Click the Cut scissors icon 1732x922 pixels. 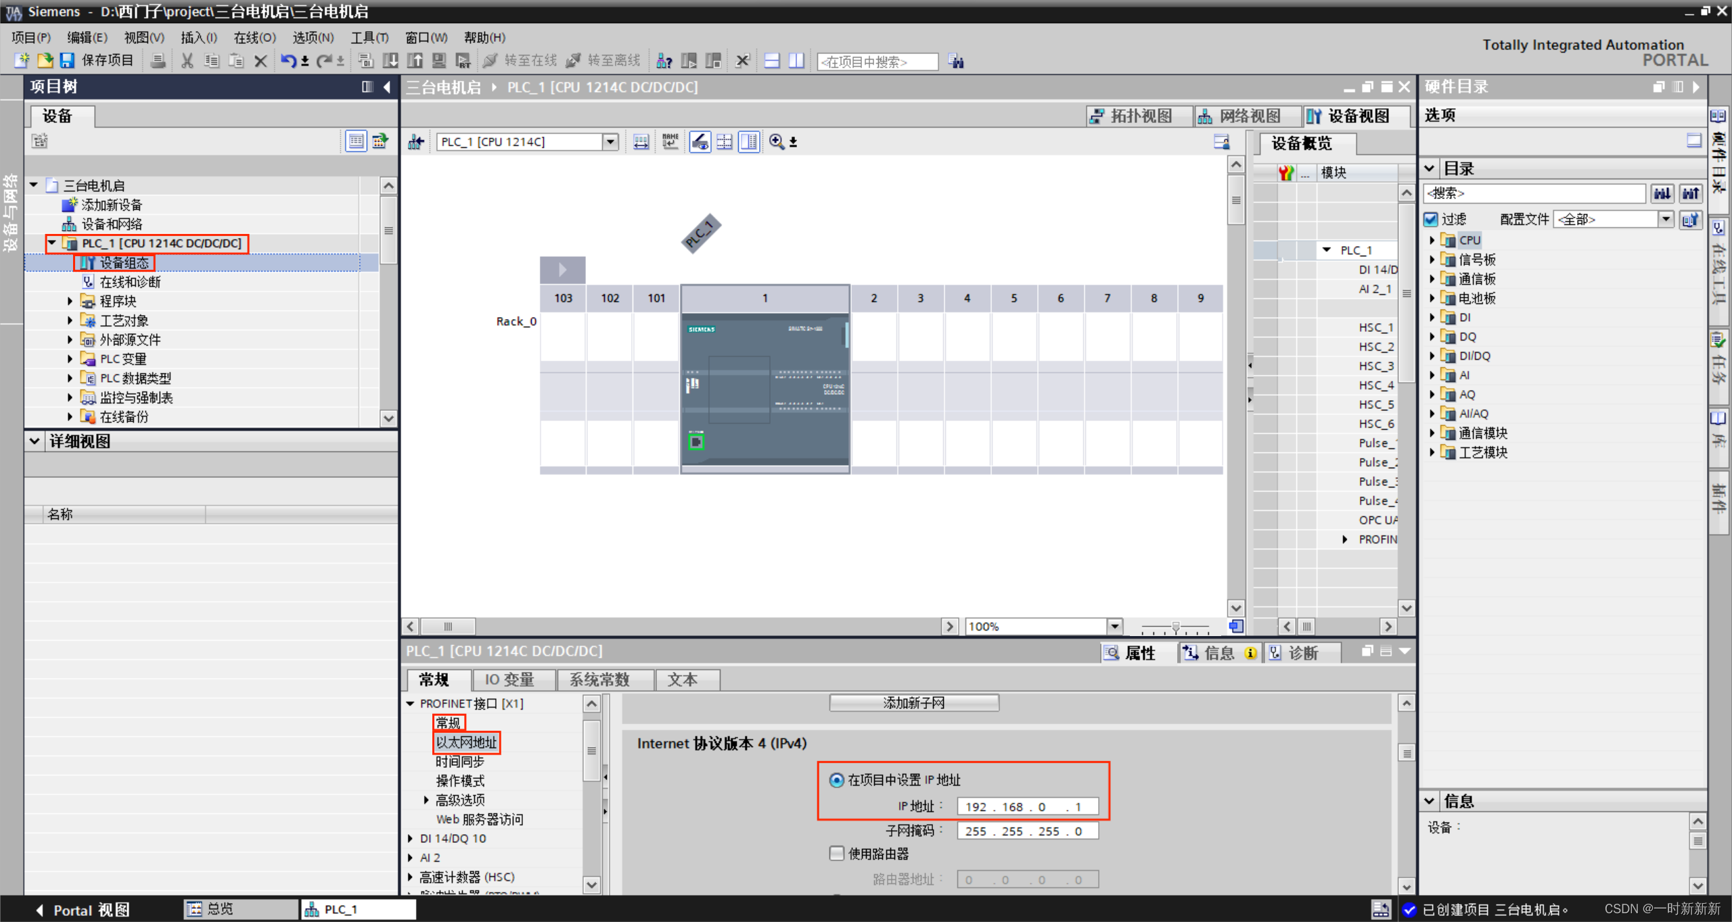point(187,61)
